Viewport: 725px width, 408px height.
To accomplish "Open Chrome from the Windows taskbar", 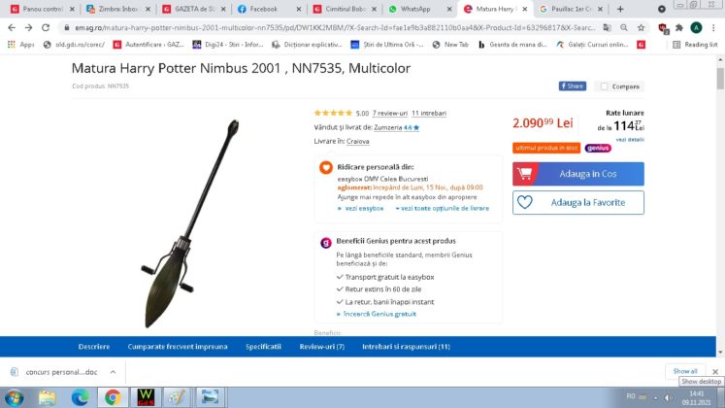I will (112, 397).
